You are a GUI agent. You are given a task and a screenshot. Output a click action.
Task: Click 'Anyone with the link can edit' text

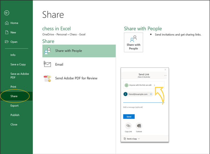pos(140,85)
